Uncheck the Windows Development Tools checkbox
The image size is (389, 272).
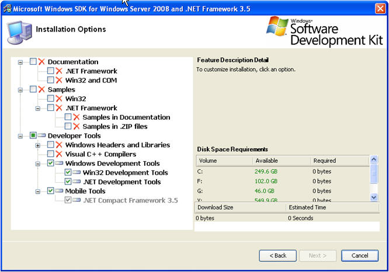tap(50, 163)
